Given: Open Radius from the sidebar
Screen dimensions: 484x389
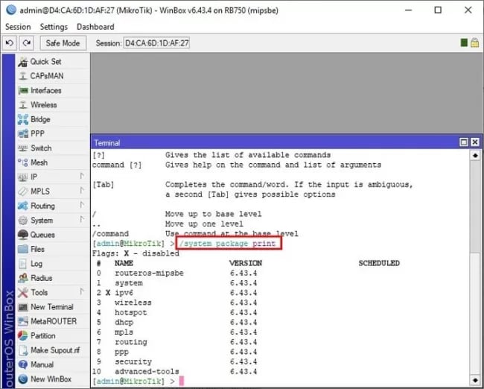Looking at the screenshot, I should coord(52,278).
